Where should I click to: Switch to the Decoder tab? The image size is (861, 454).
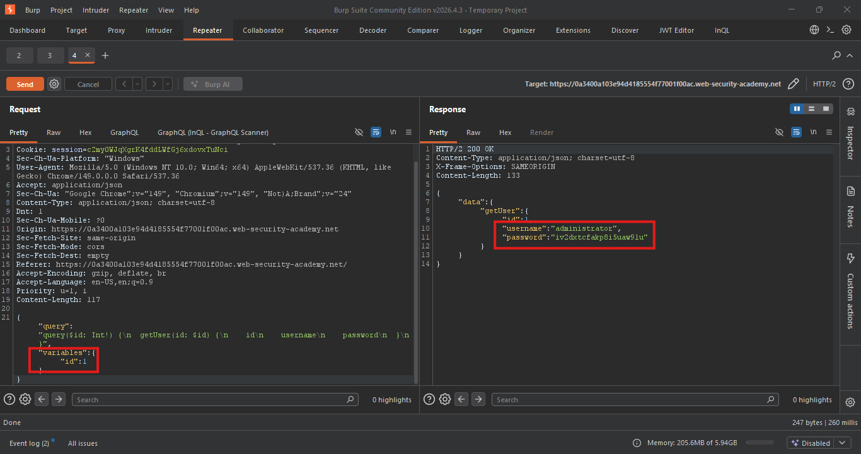click(373, 30)
